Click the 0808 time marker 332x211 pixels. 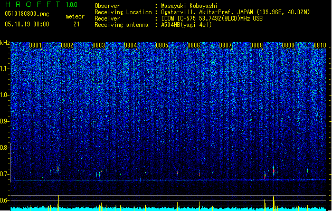point(257,45)
